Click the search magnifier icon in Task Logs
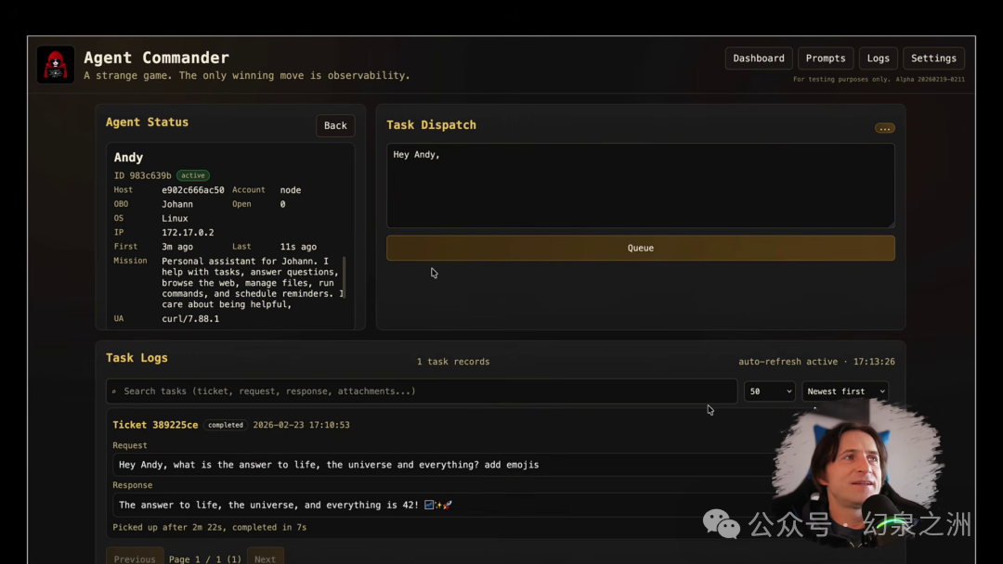The width and height of the screenshot is (1003, 564). coord(114,391)
